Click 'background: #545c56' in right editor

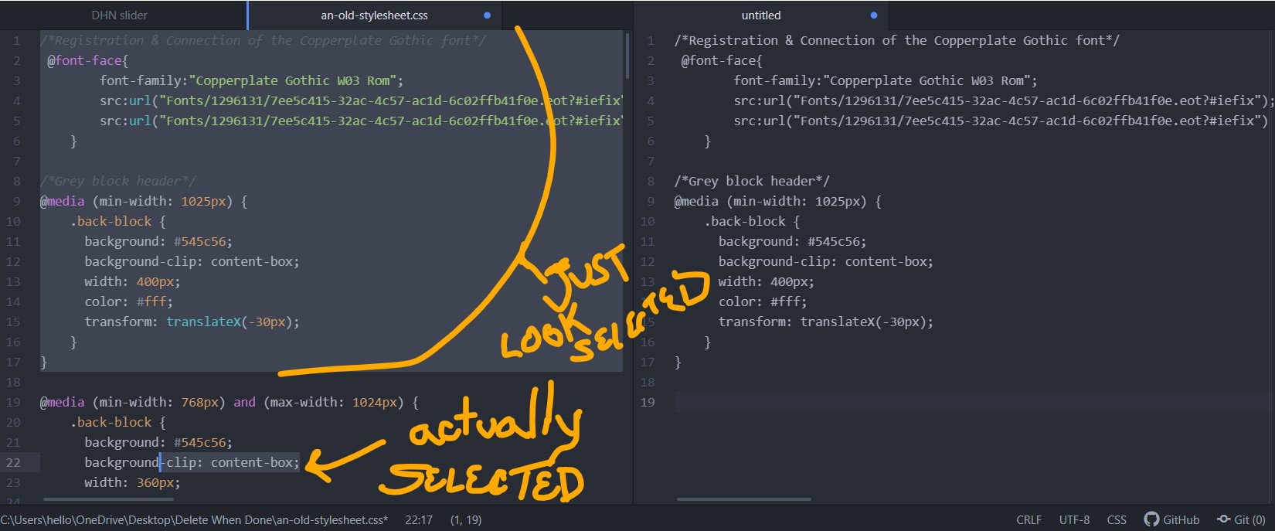789,241
